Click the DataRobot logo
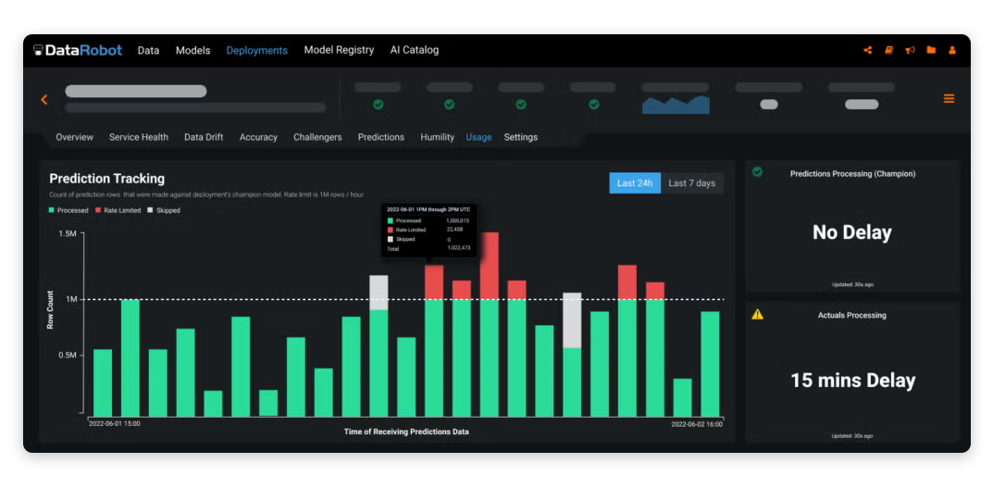This screenshot has height=488, width=993. (77, 50)
